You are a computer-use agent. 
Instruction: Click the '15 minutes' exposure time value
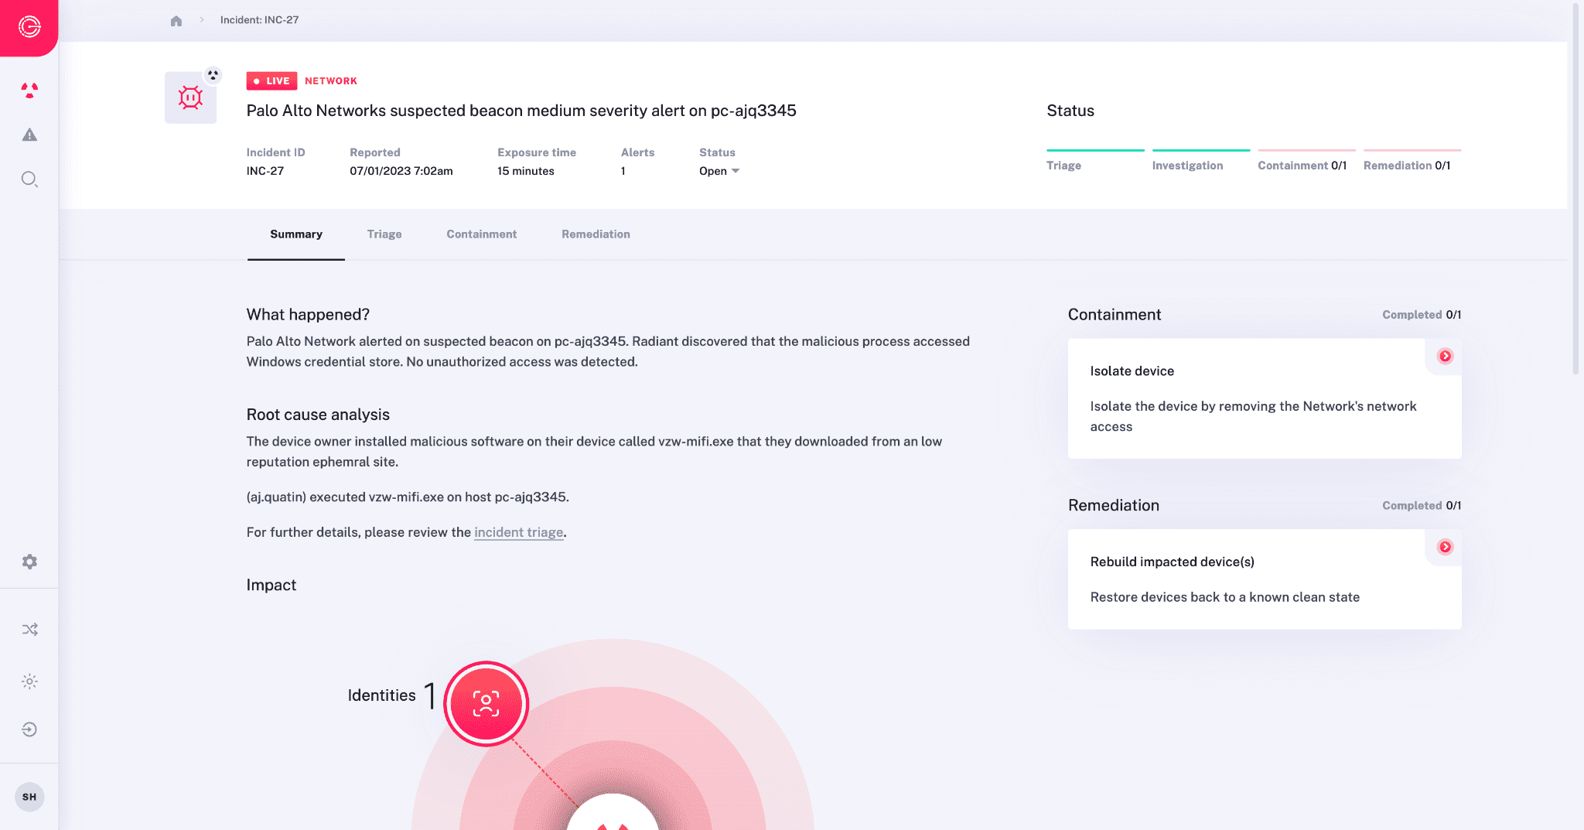[x=526, y=171]
